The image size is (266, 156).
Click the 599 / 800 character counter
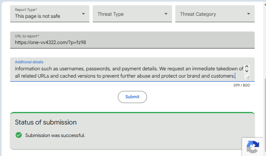pos(242,85)
